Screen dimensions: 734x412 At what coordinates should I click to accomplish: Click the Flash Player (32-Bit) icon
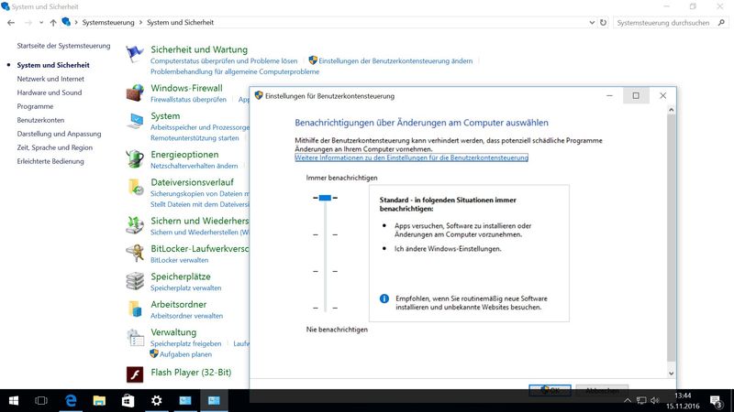click(x=135, y=374)
